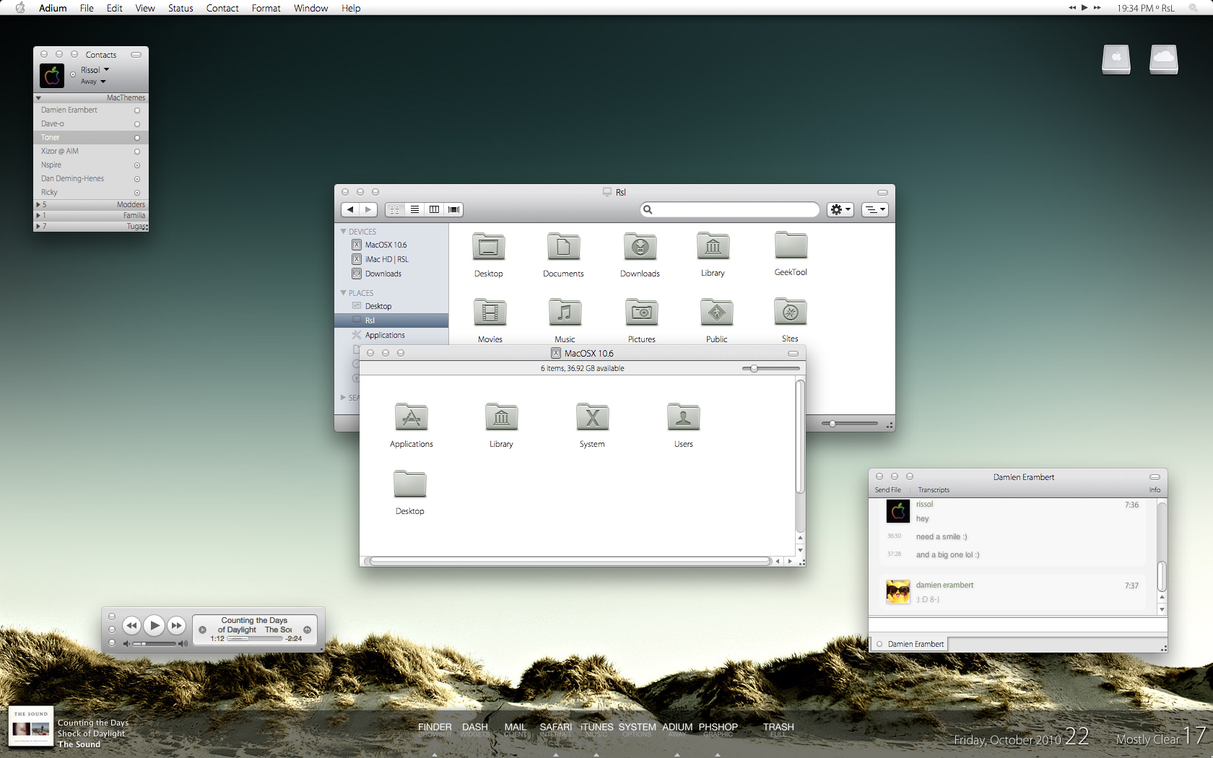
Task: Click the Apple drive icon on desktop
Action: [x=1116, y=59]
